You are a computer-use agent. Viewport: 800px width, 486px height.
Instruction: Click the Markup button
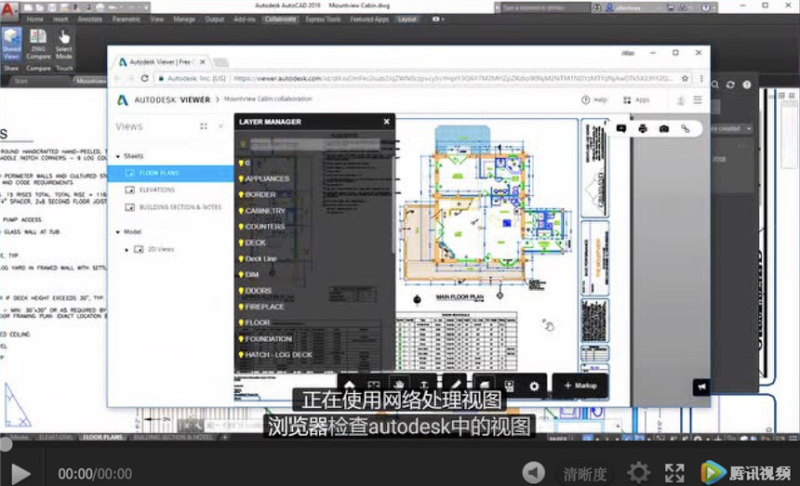point(580,386)
